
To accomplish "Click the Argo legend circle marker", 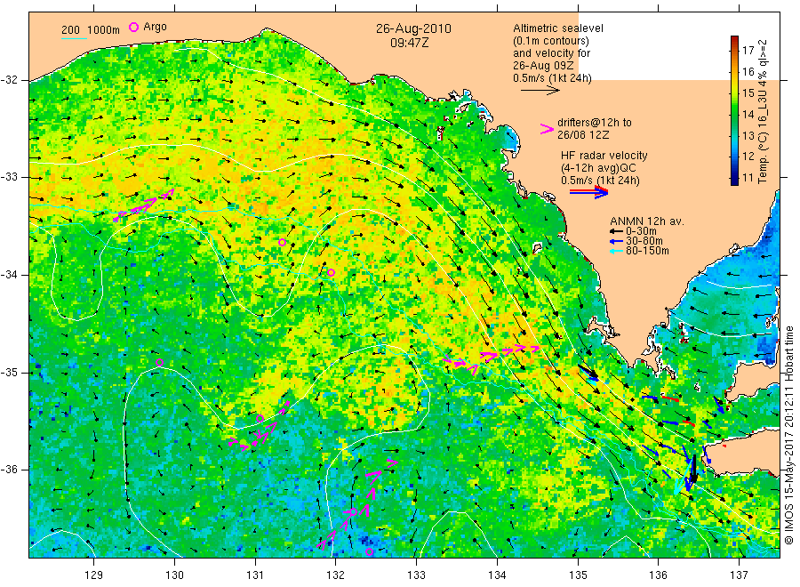I will click(x=133, y=27).
